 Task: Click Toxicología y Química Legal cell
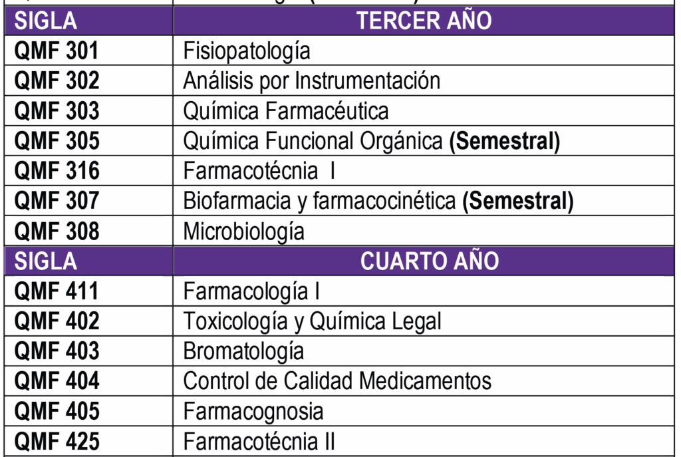click(312, 321)
